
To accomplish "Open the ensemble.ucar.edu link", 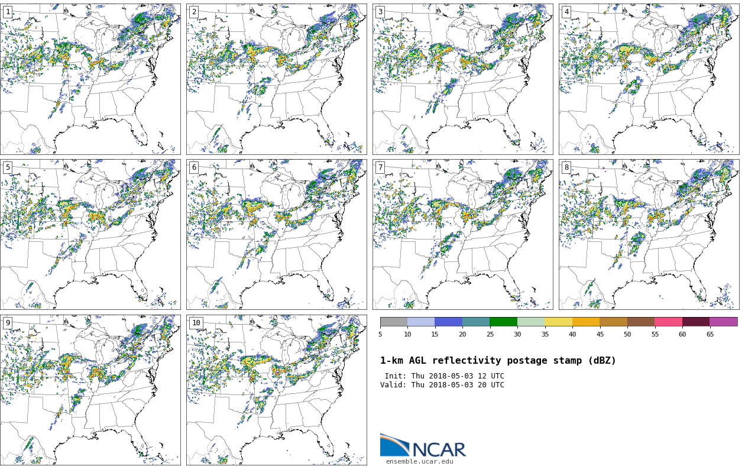I will tap(419, 462).
